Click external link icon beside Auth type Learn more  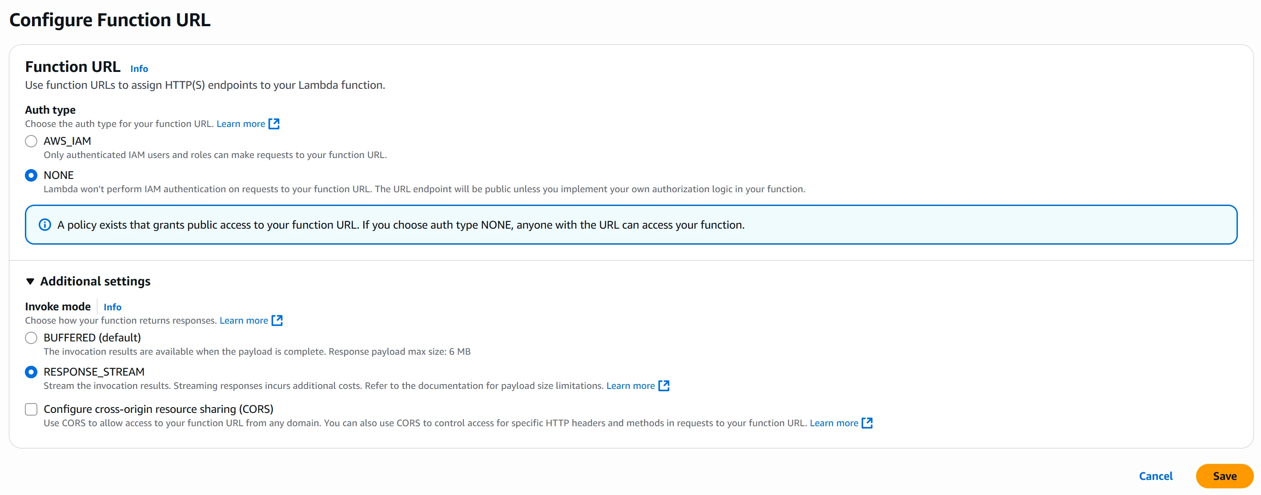pyautogui.click(x=274, y=123)
